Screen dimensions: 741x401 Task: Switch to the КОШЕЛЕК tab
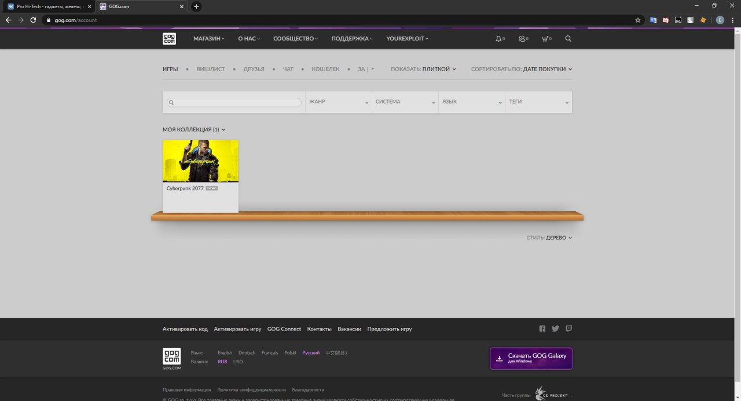[x=325, y=69]
